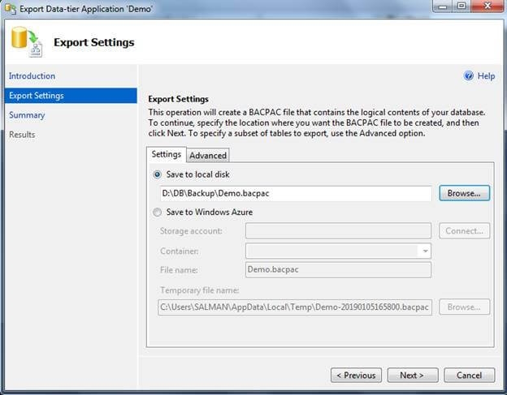Click the title bar application icon
The image size is (507, 395).
11,8
